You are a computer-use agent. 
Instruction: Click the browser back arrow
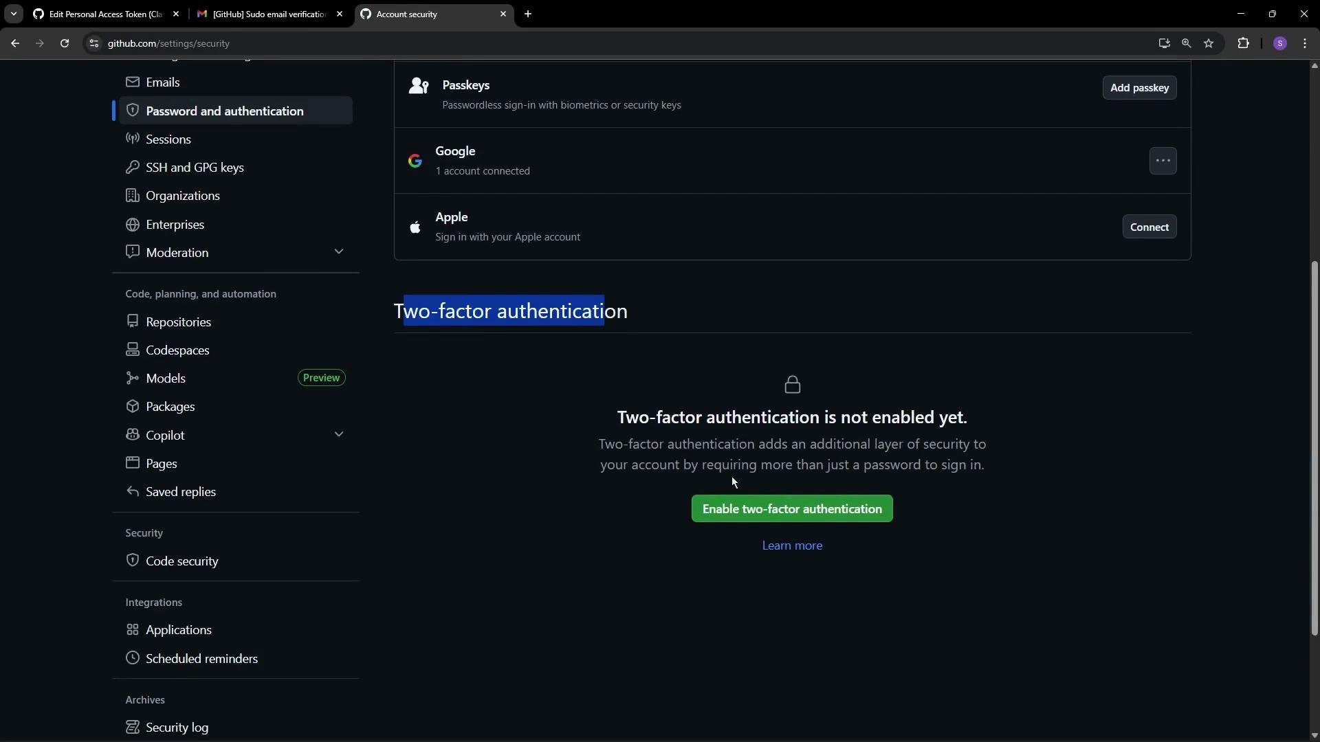pos(14,43)
